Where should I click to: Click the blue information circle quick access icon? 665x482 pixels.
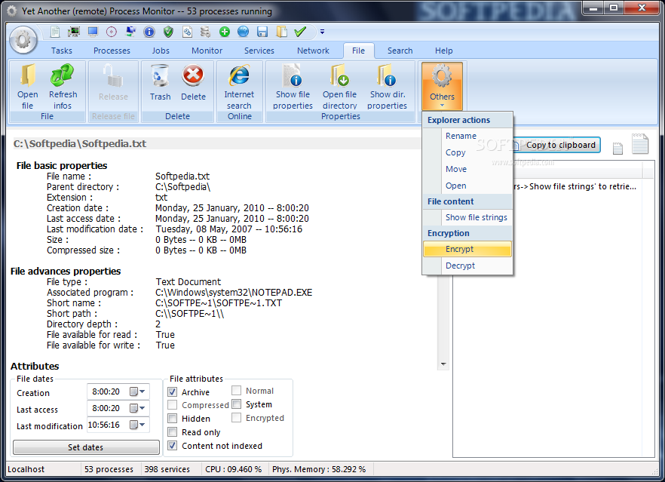[x=149, y=32]
